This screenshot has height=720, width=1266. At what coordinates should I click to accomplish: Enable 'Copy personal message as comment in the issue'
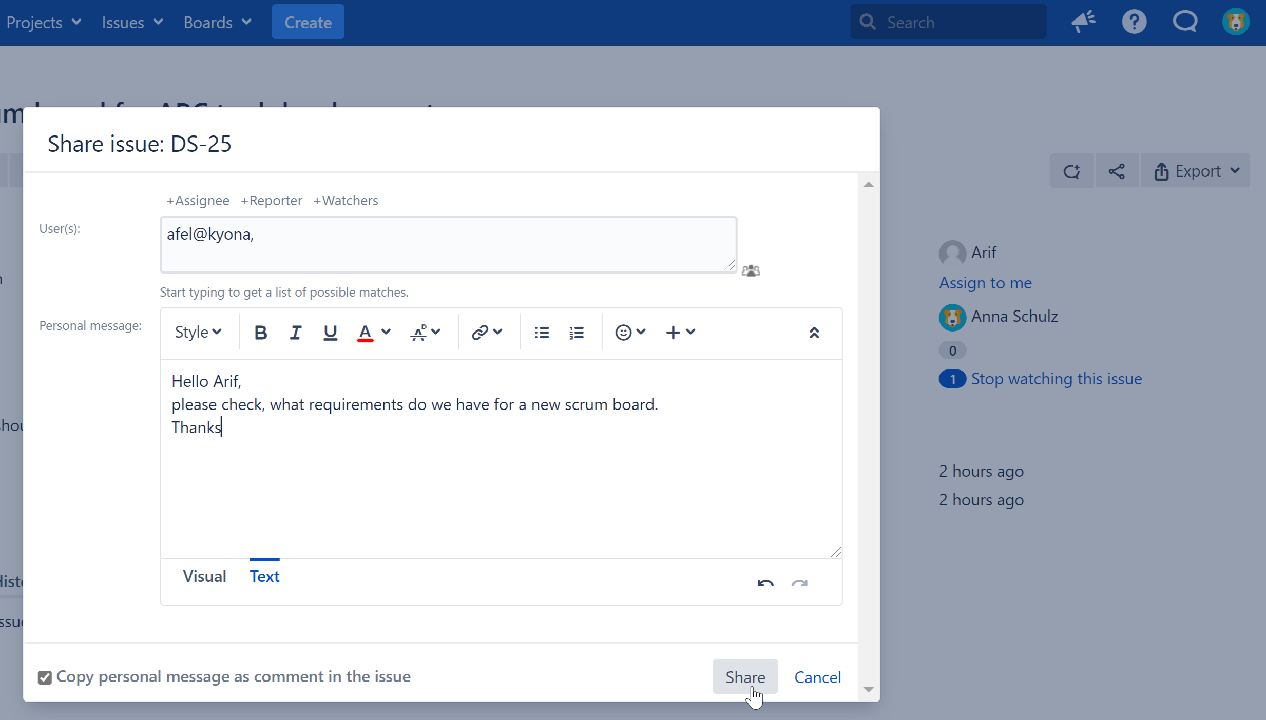(45, 677)
